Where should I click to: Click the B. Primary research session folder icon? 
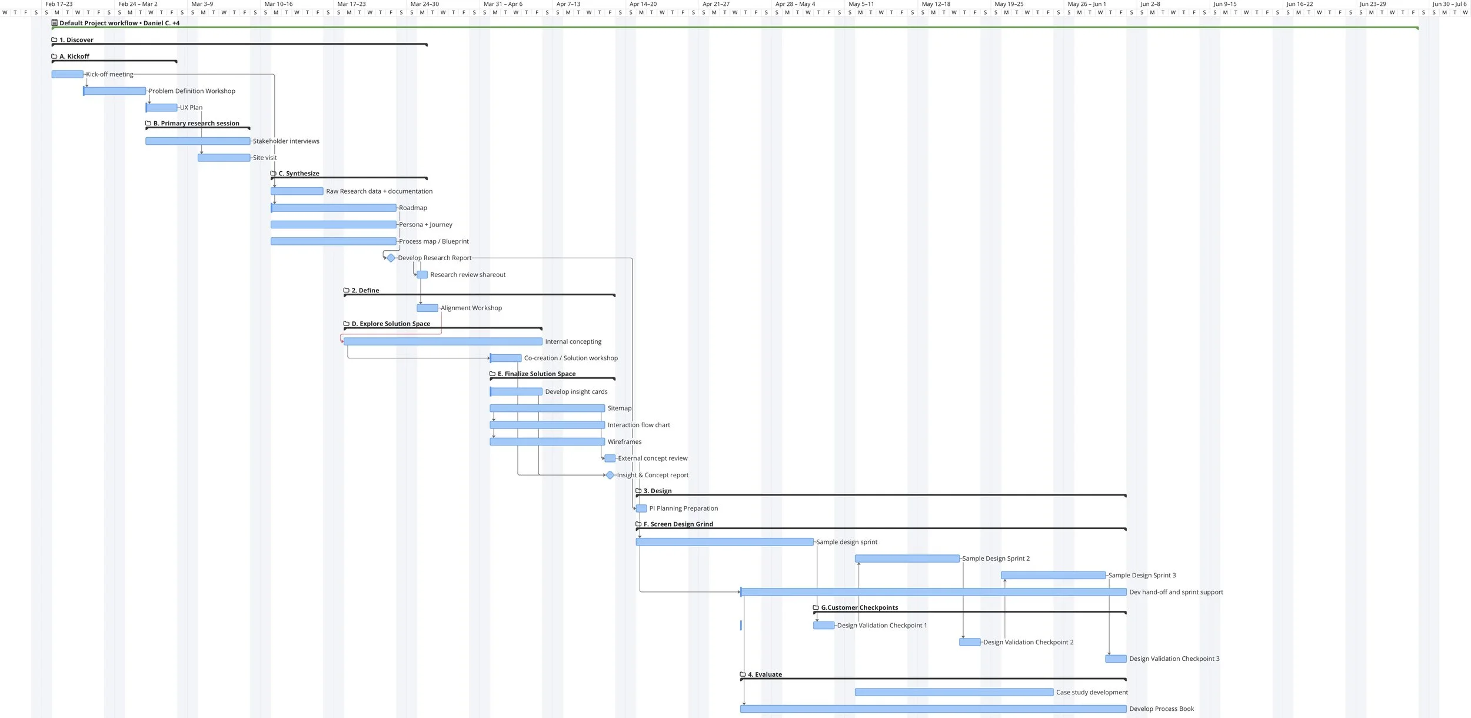coord(148,124)
